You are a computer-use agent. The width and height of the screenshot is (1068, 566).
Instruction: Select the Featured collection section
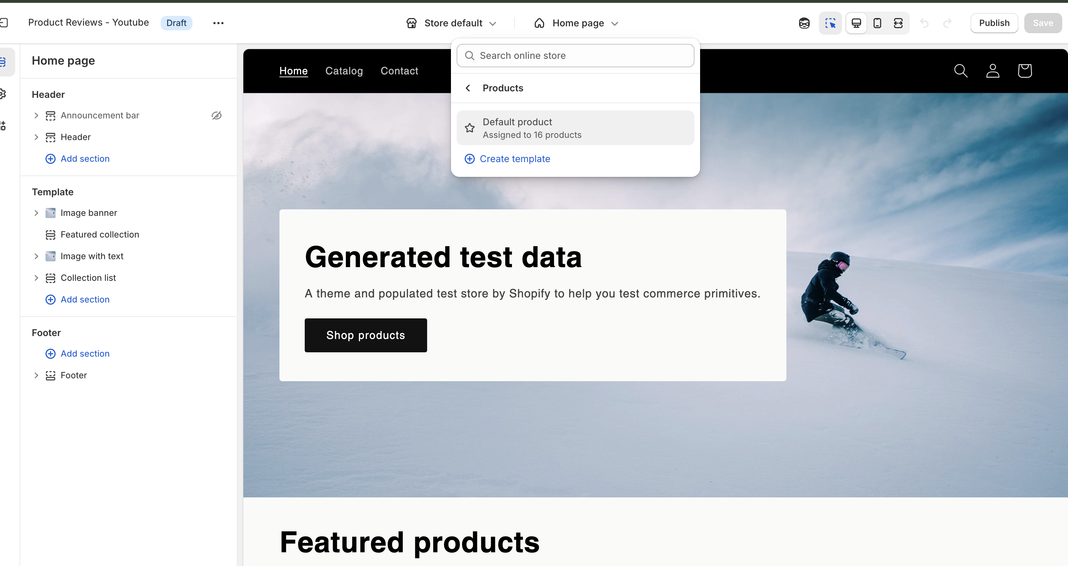point(100,235)
